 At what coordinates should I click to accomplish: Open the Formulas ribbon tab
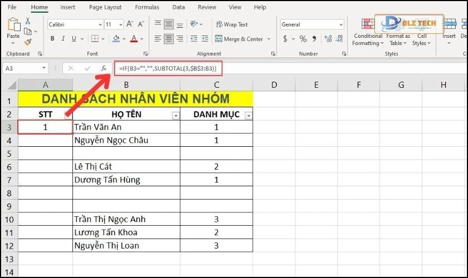[x=147, y=7]
